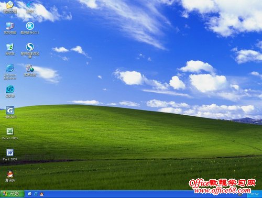
Task: Open Tencent QQ desktop icon
Action: click(10, 174)
